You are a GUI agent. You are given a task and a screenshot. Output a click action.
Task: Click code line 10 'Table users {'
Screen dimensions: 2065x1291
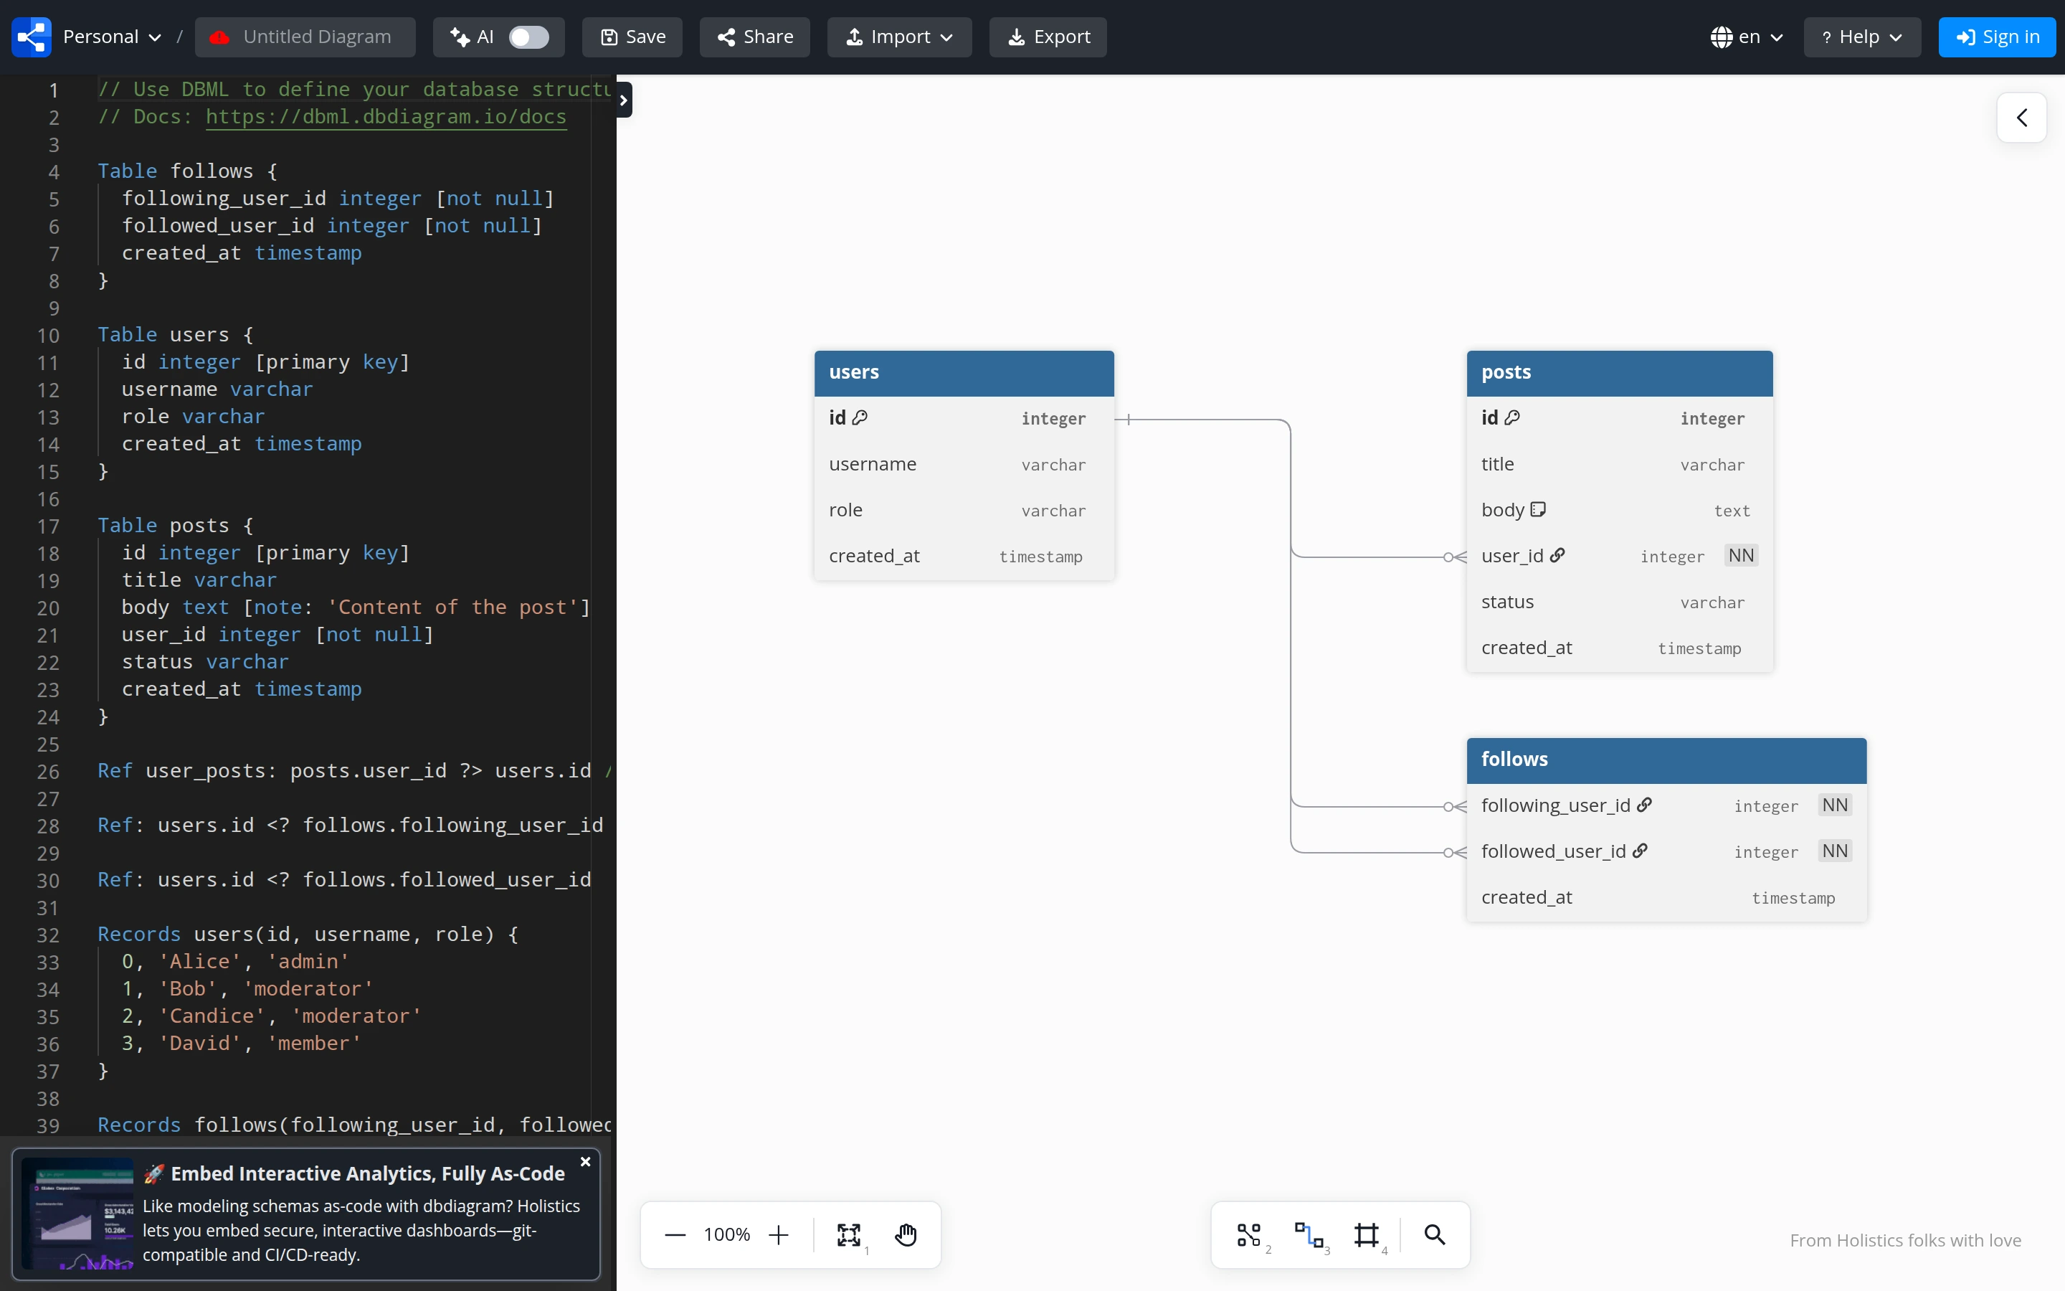point(175,335)
